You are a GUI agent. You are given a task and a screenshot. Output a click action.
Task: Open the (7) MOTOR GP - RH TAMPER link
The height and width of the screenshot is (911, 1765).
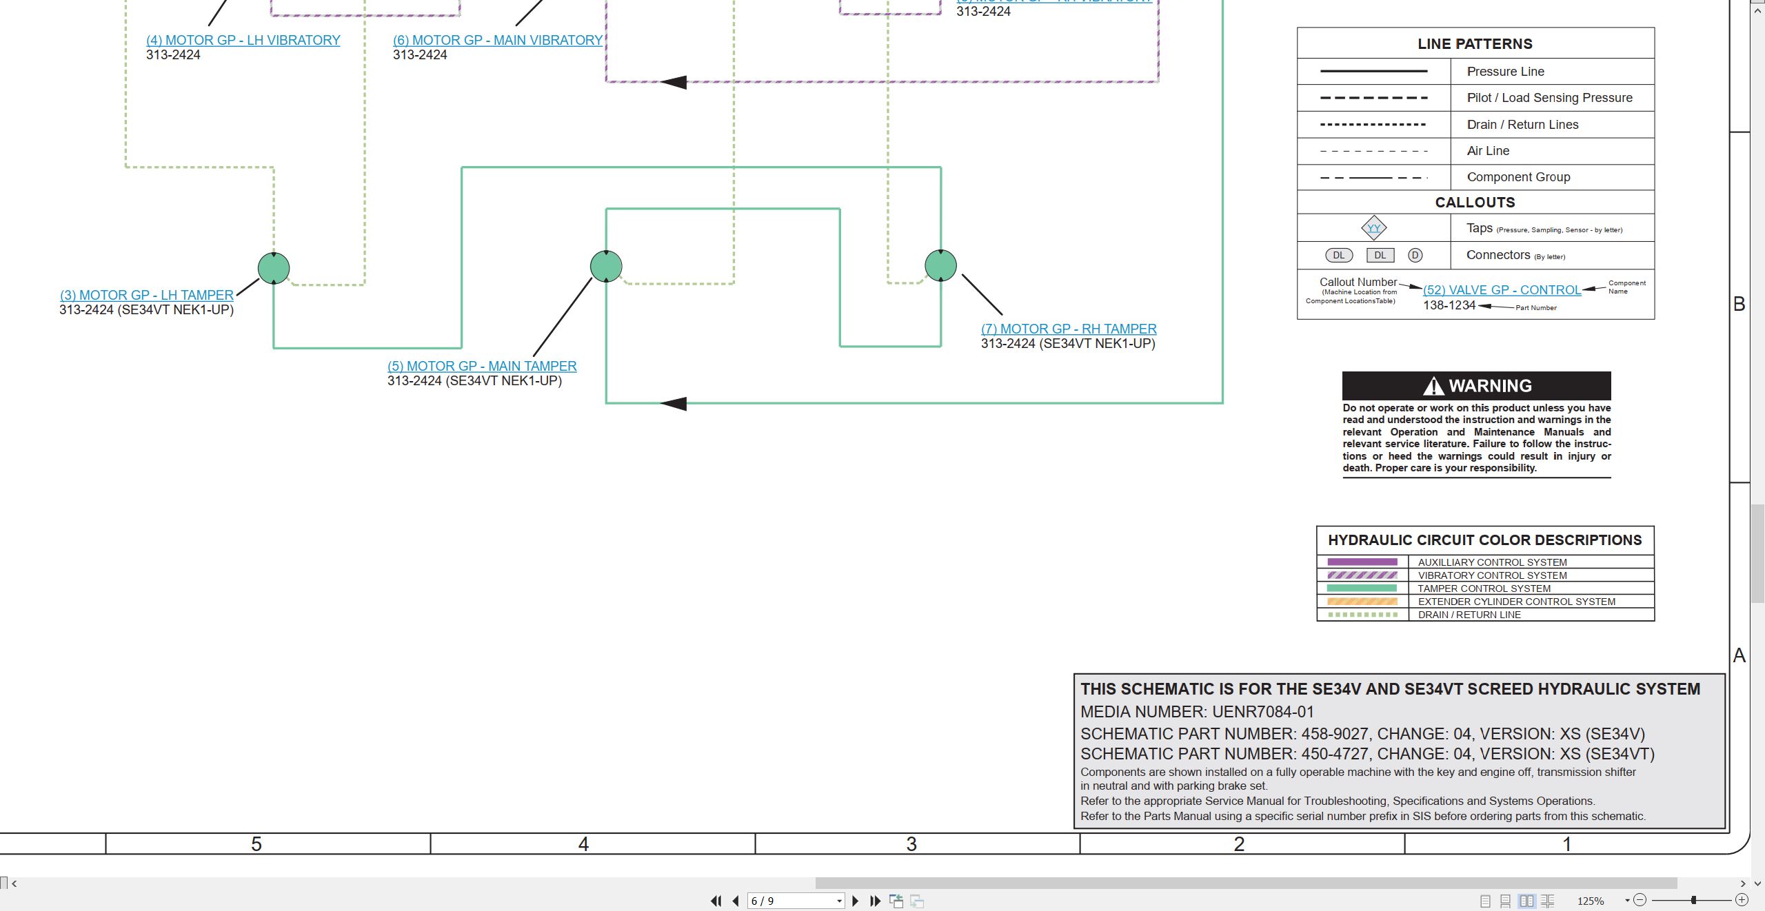click(1069, 329)
